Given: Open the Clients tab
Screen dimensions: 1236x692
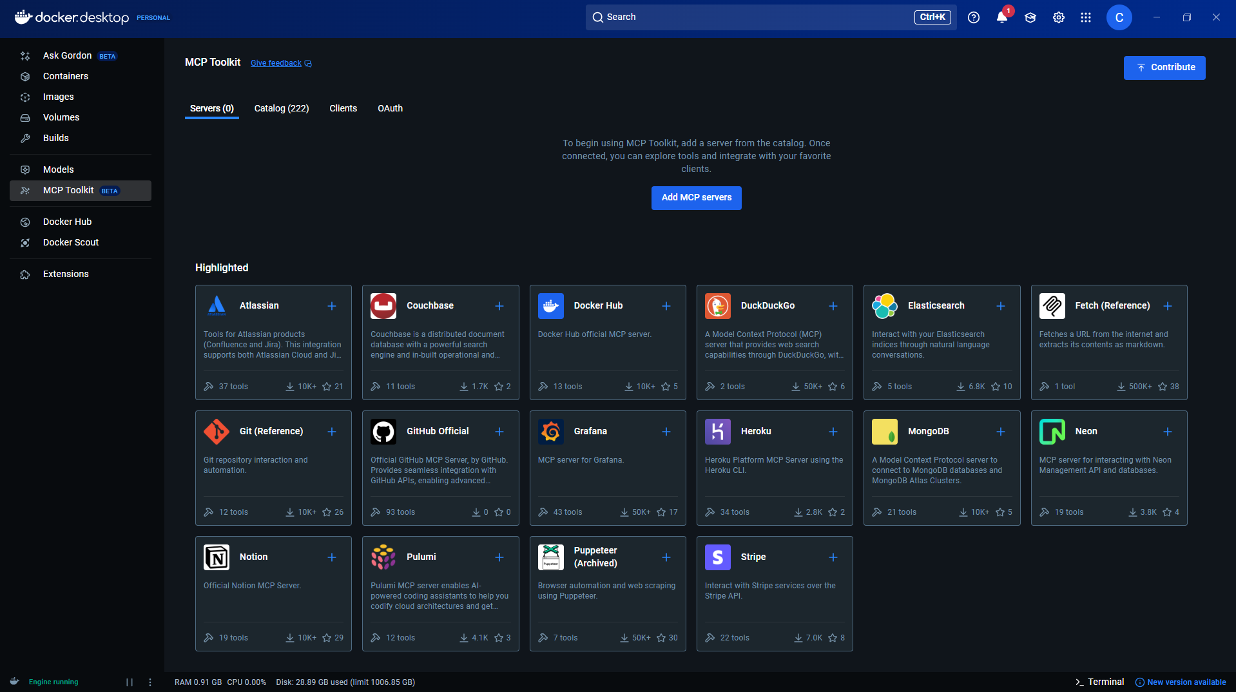Looking at the screenshot, I should point(343,108).
